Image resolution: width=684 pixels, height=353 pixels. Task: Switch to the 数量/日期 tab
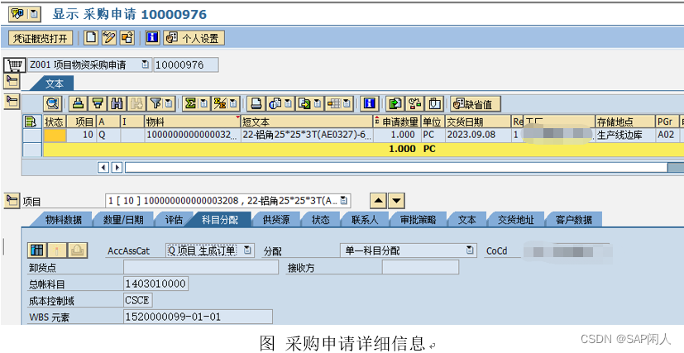point(123,220)
